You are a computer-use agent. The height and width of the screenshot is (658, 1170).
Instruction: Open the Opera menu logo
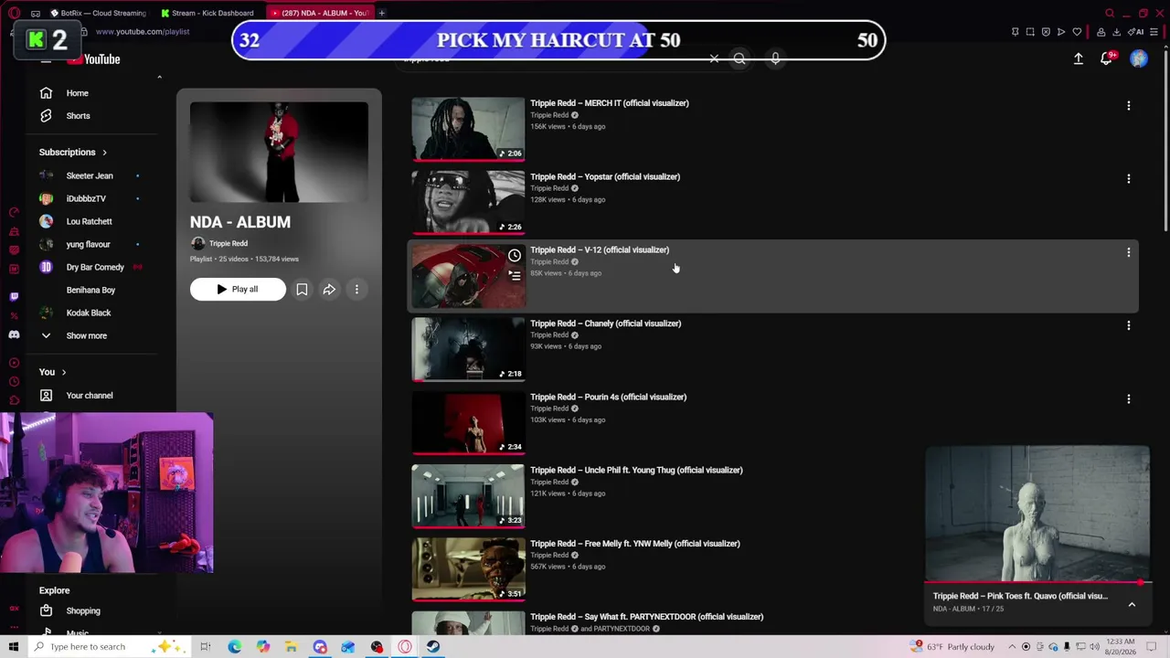point(14,13)
